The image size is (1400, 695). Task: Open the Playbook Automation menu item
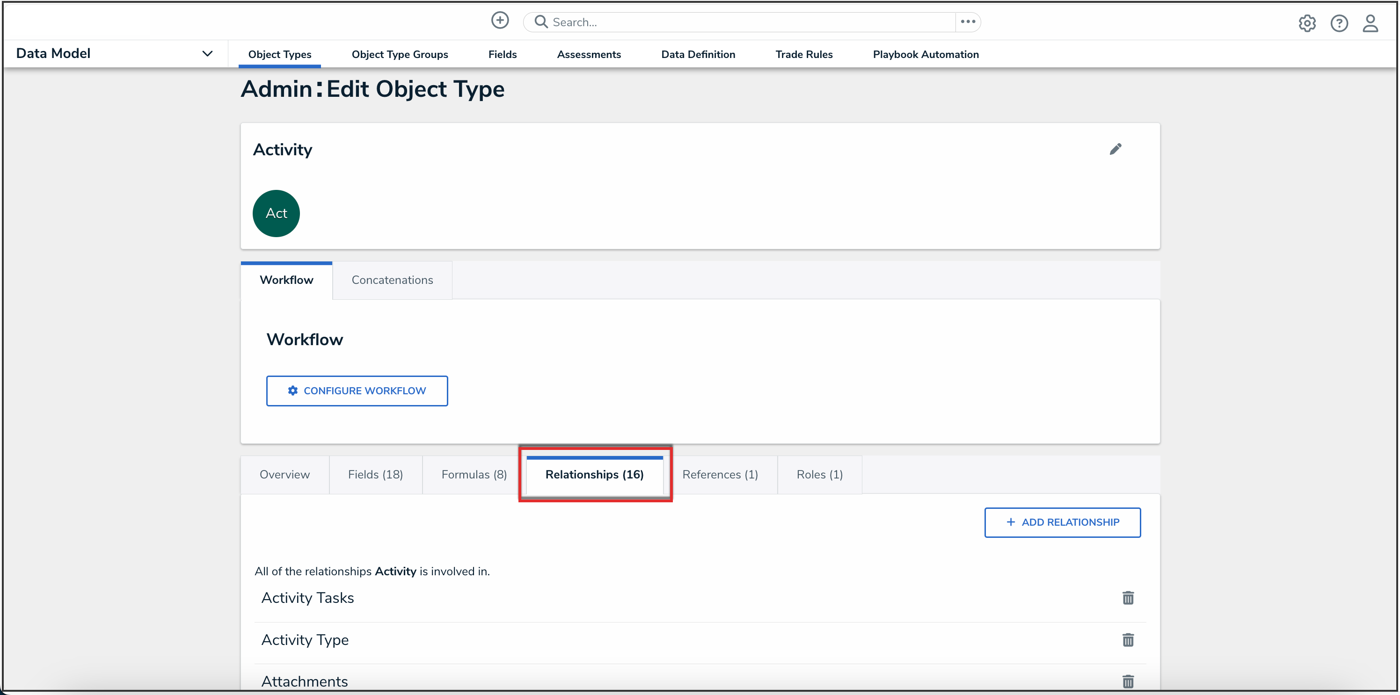pos(925,54)
